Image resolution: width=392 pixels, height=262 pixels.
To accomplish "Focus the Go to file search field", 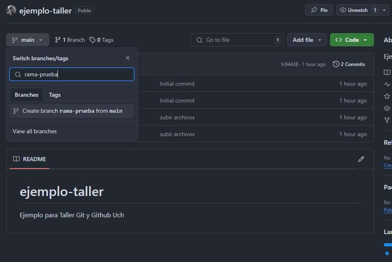I will 237,40.
